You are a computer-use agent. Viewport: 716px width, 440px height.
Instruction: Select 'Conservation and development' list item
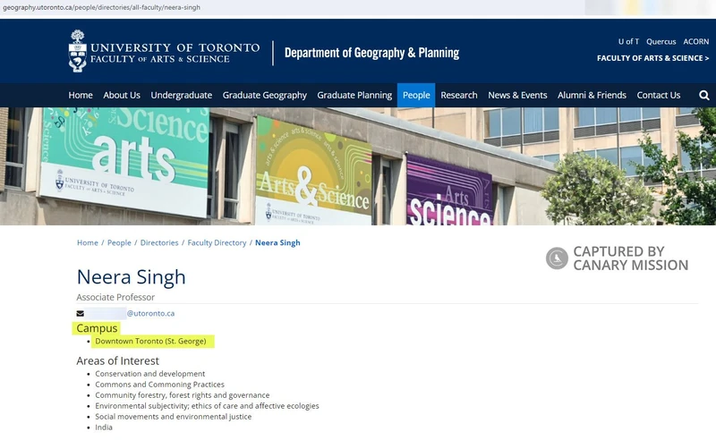click(149, 374)
